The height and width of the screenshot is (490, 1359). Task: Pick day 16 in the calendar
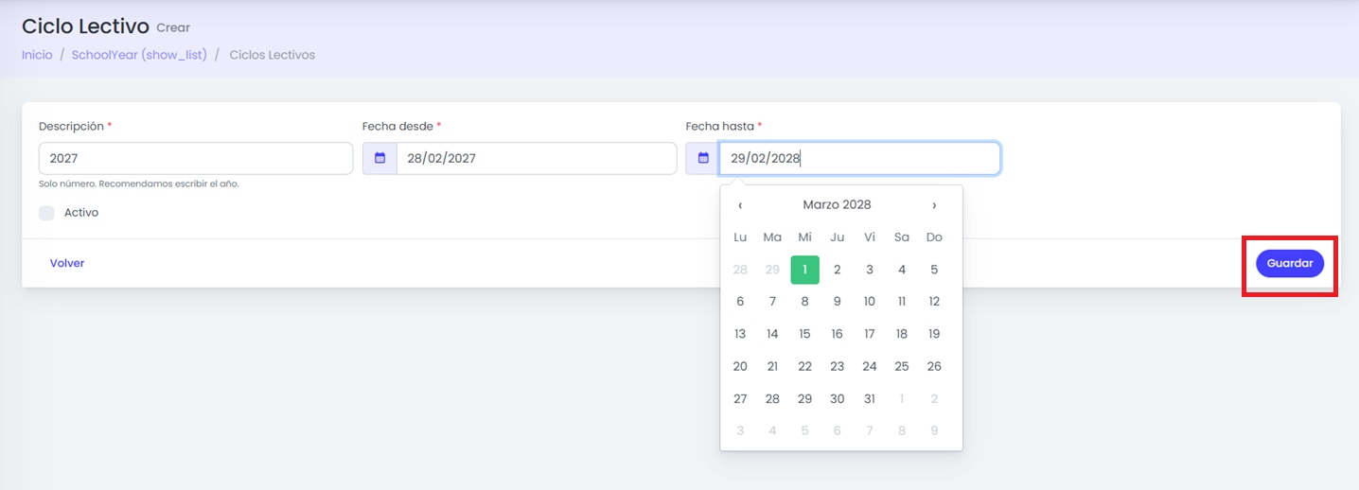pyautogui.click(x=837, y=334)
